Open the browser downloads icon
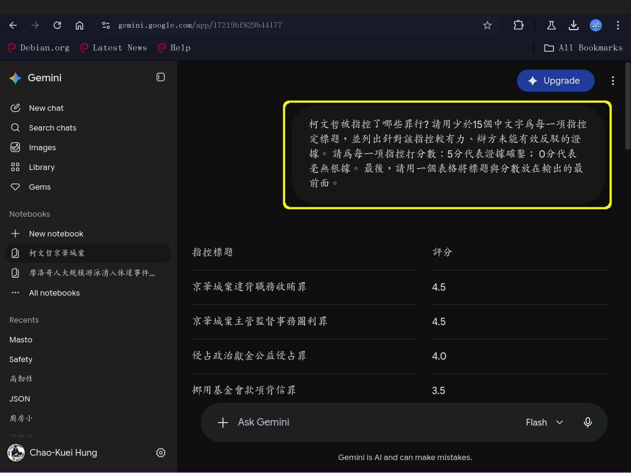The width and height of the screenshot is (631, 473). point(574,25)
